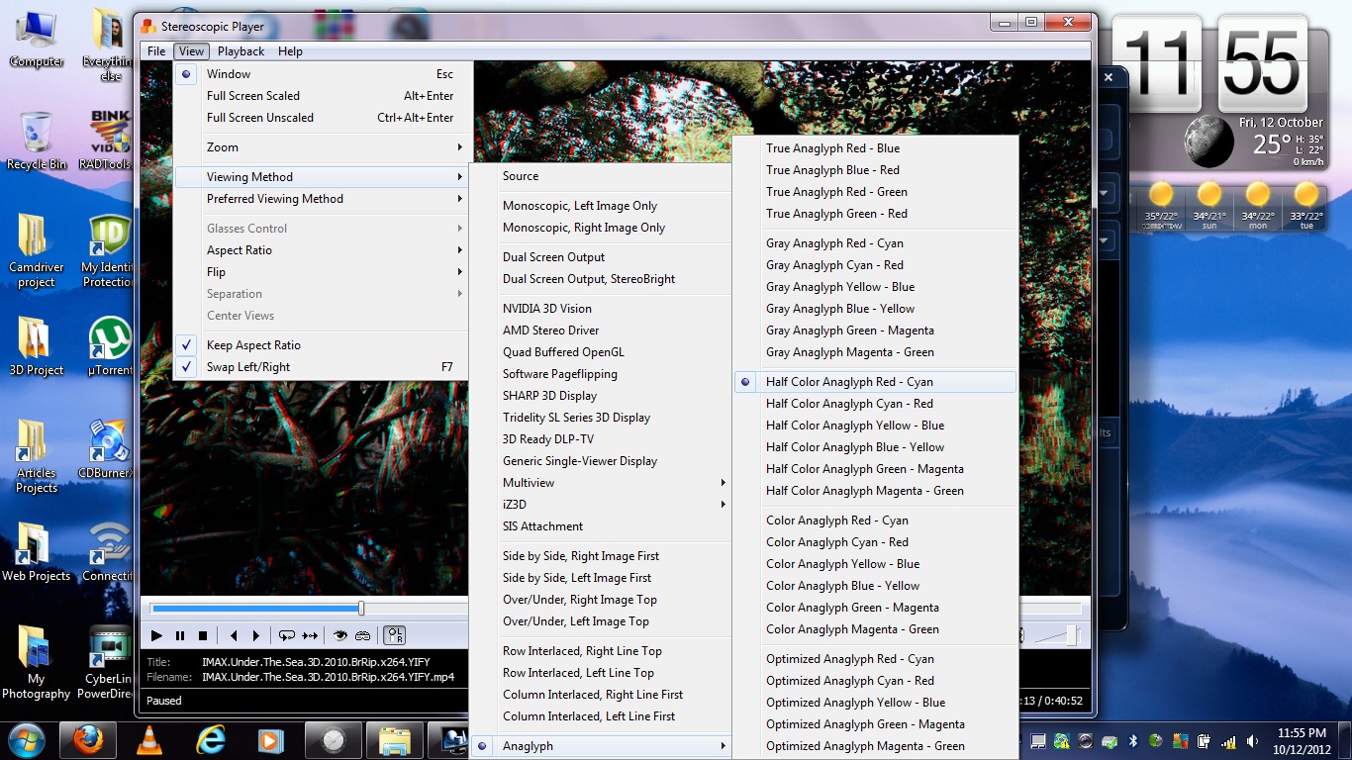Step to previous frame arrow icon

pyautogui.click(x=234, y=635)
